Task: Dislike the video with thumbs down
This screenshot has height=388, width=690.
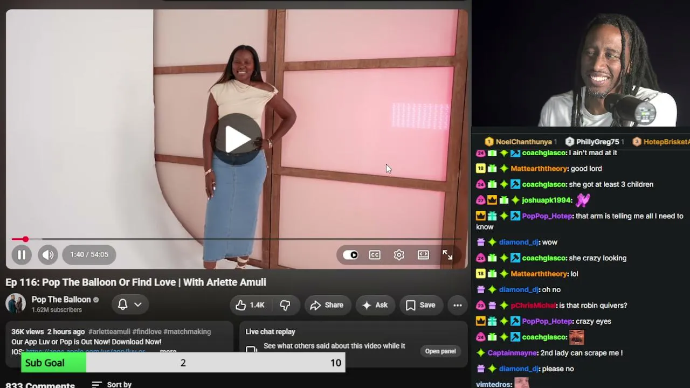Action: pos(285,305)
